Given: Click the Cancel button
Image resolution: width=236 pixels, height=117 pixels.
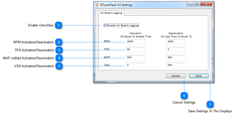Looking at the screenshot, I should point(176,76).
